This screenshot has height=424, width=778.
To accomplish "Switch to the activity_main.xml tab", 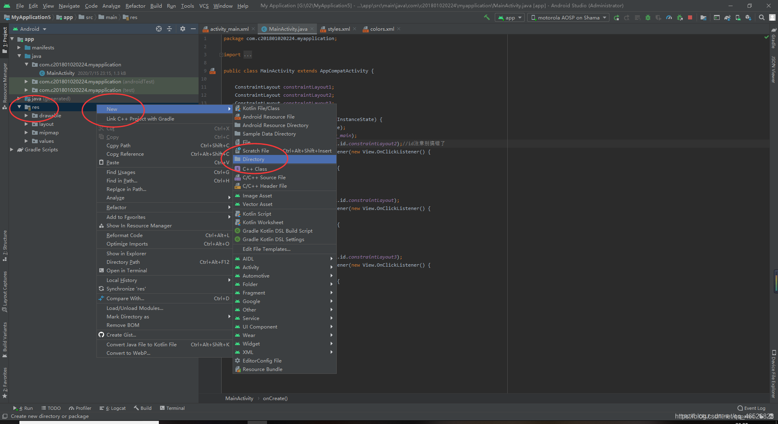I will 229,29.
